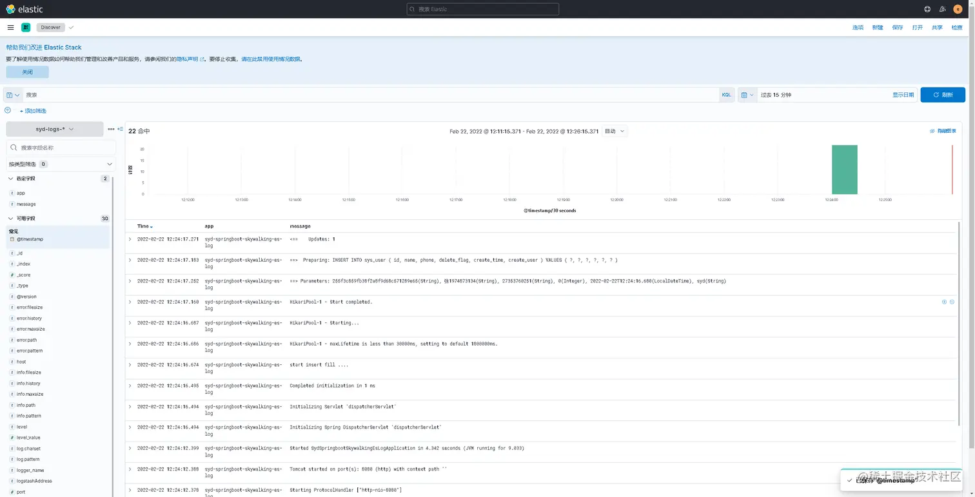
Task: Click the blue Refresh button
Action: 943,95
